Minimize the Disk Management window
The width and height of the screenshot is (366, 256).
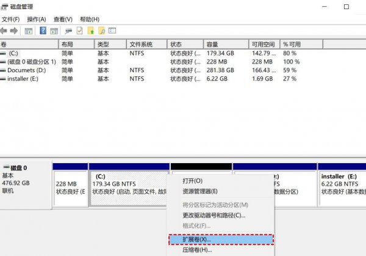click(x=325, y=7)
